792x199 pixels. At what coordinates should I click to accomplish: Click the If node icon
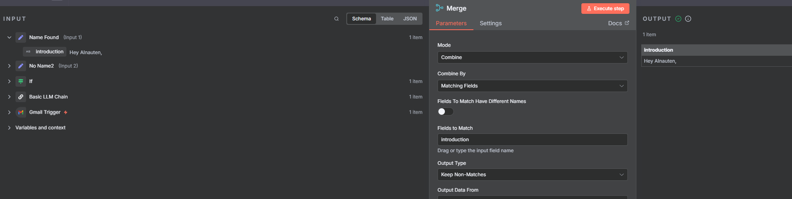tap(21, 81)
